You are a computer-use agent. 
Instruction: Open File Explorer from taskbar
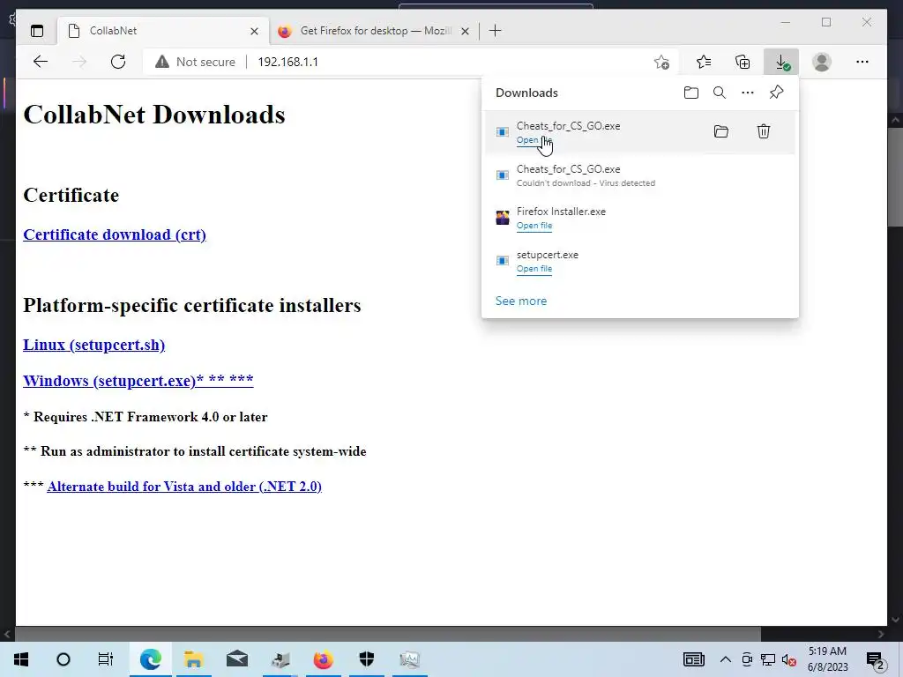coord(194,659)
